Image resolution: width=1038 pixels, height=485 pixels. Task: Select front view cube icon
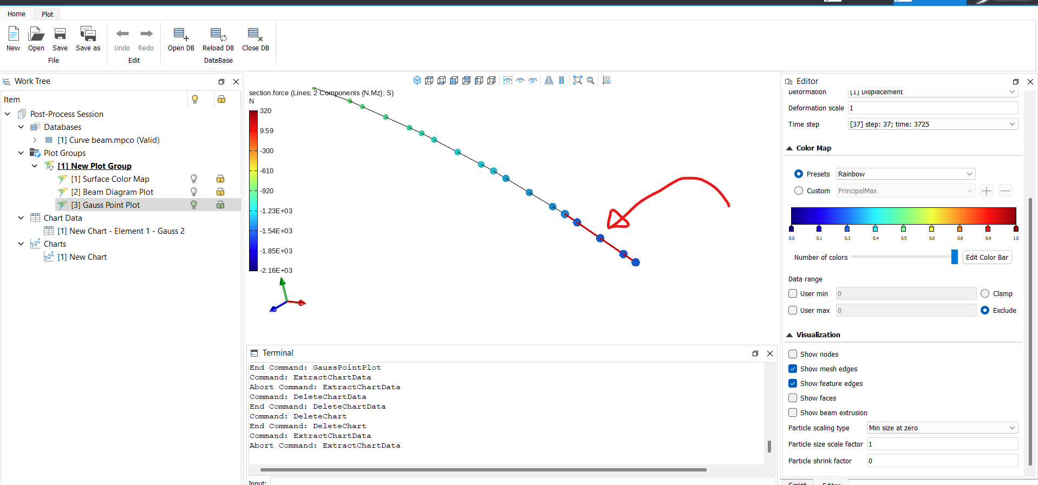pos(454,80)
